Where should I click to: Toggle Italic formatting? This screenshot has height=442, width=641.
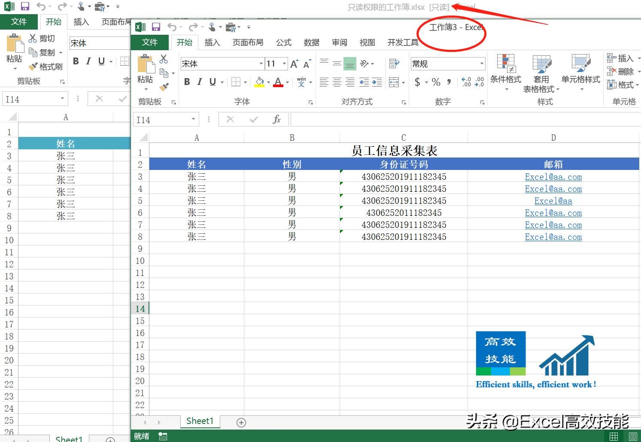(x=199, y=82)
